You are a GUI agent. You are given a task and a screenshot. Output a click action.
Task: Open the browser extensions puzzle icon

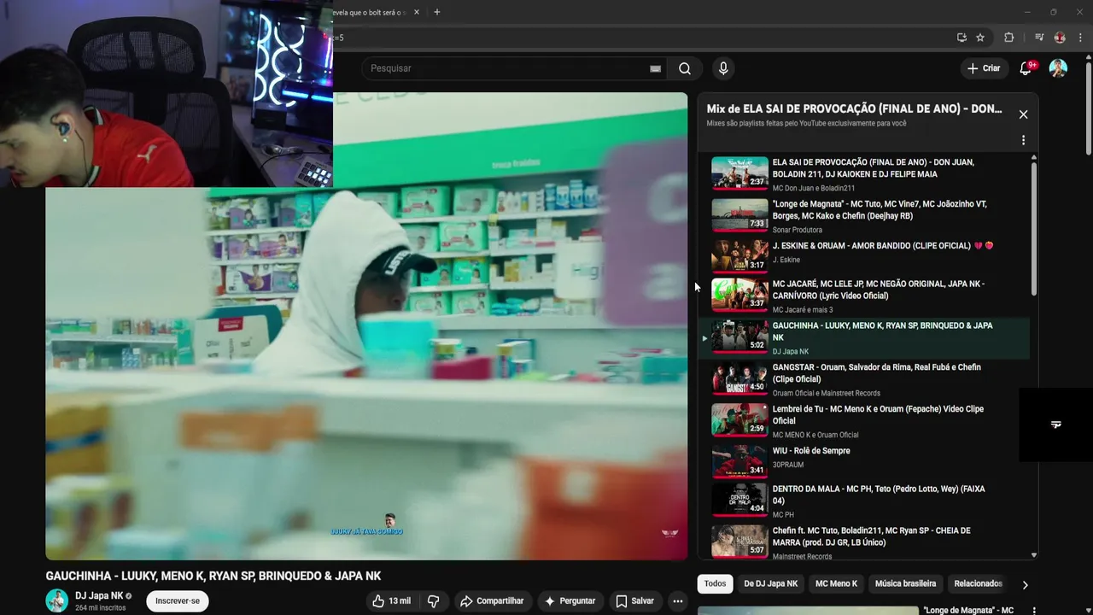pos(1009,38)
